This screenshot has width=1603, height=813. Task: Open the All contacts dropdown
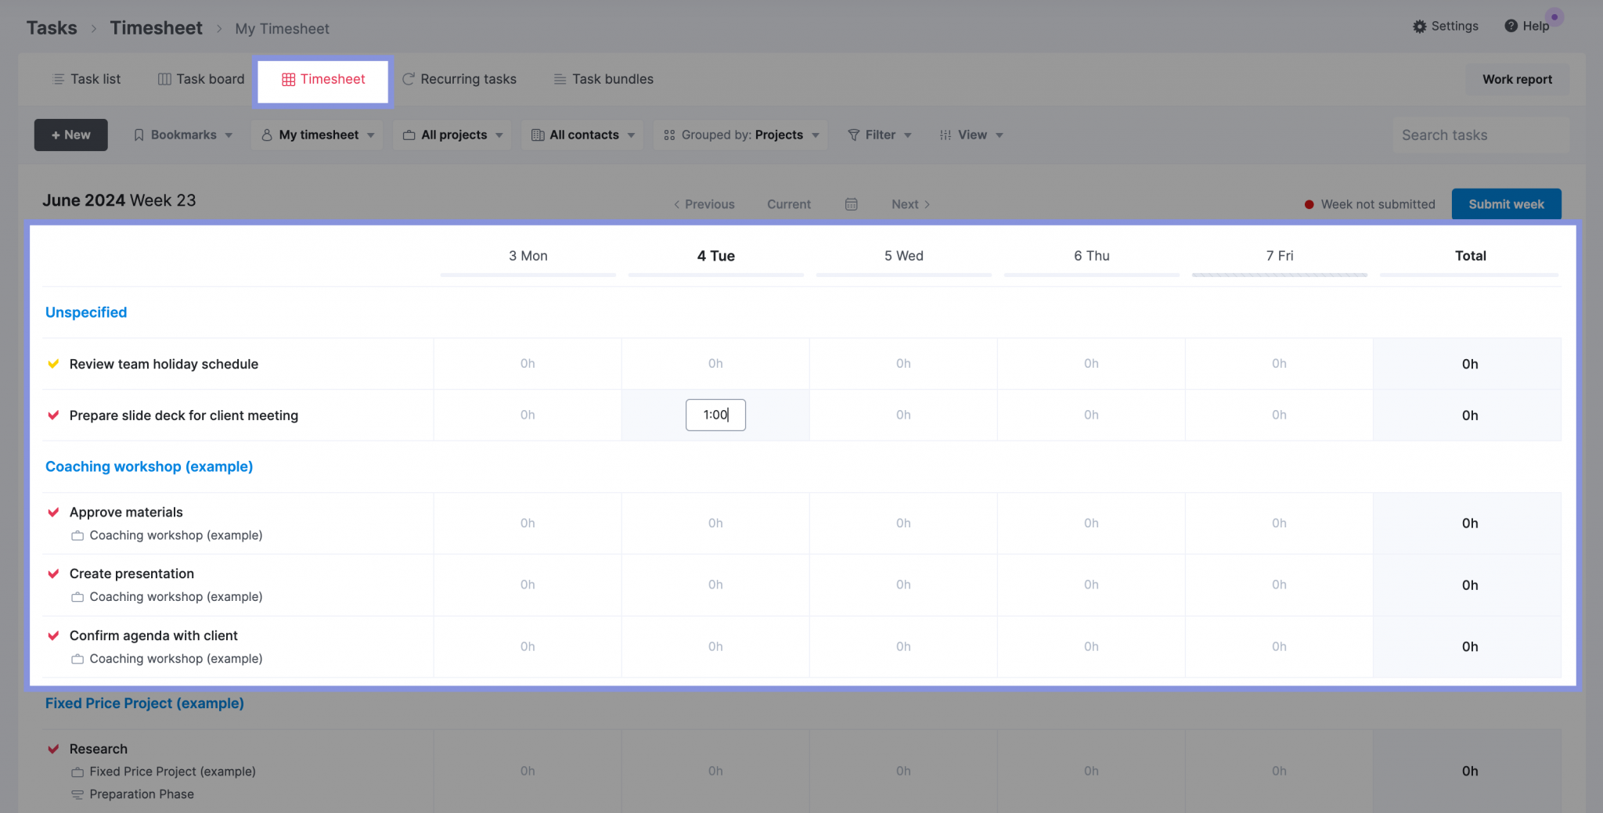coord(582,135)
